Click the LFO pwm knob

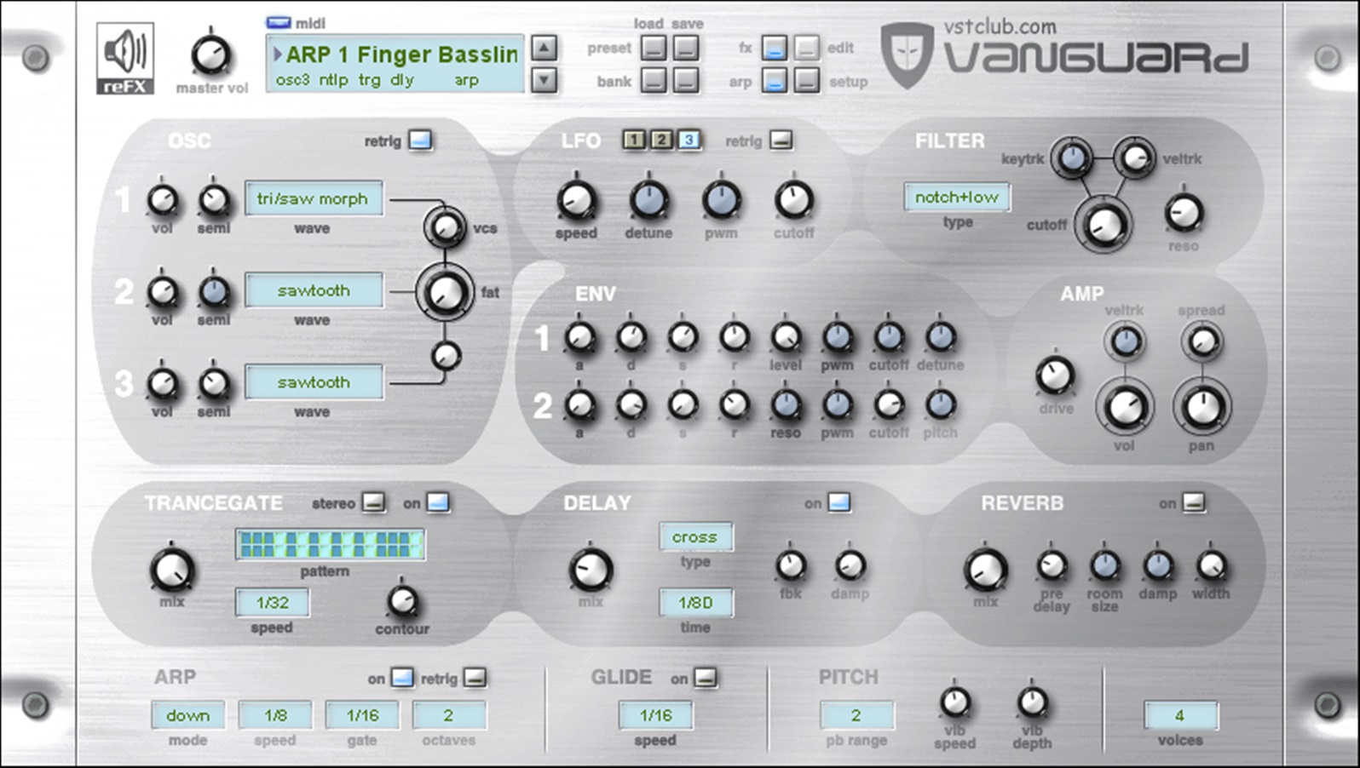click(721, 201)
